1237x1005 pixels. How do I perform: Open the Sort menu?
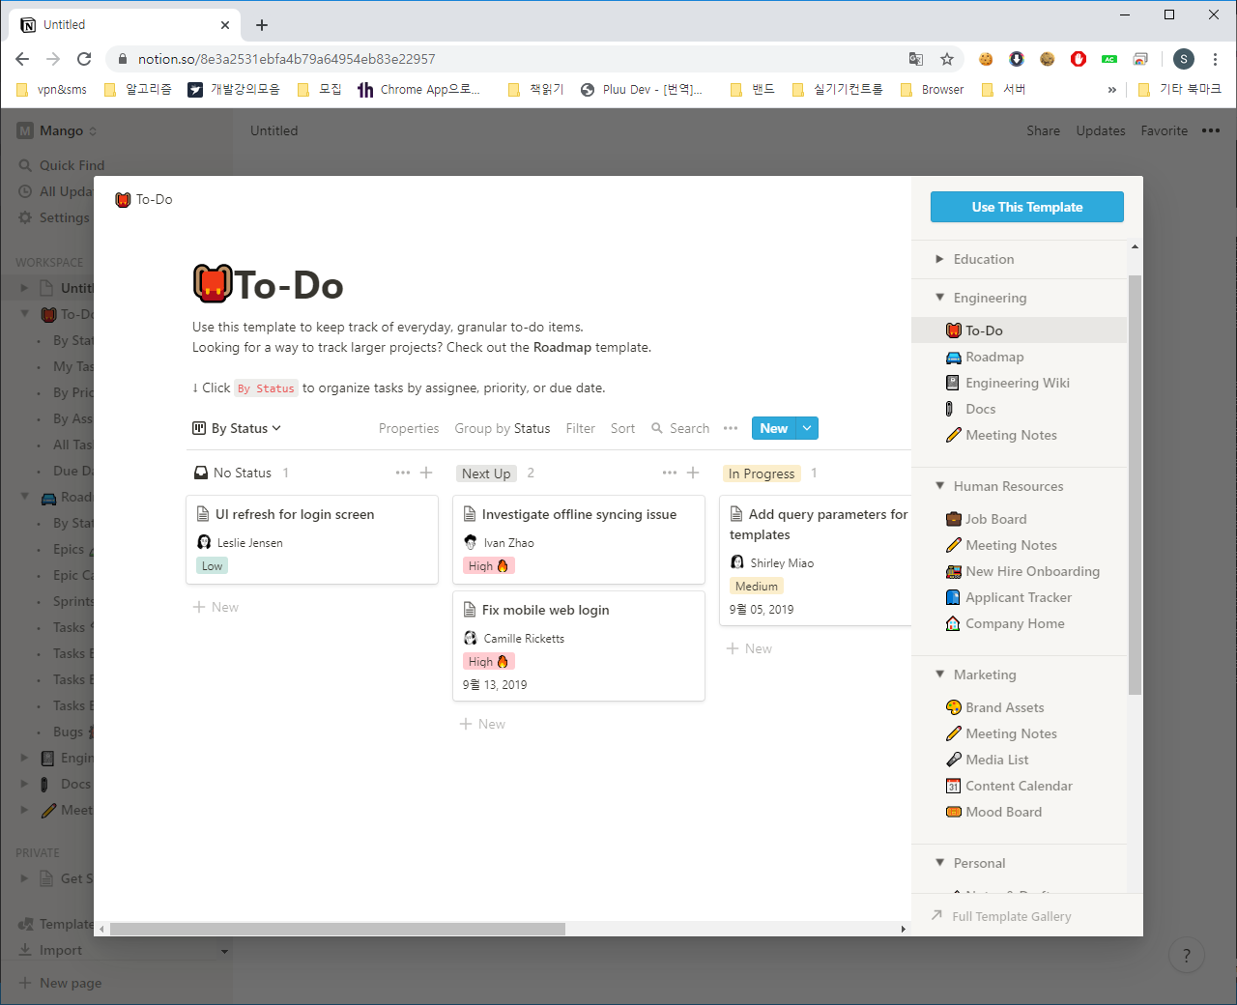point(622,428)
